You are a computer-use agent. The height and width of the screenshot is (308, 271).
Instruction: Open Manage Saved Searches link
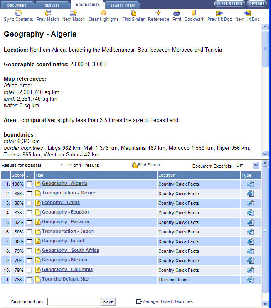[x=167, y=301]
